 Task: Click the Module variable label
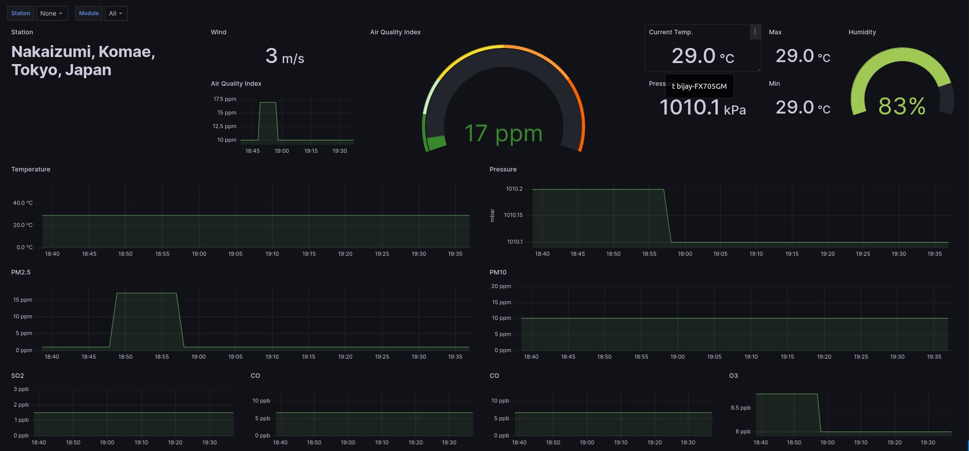point(89,13)
